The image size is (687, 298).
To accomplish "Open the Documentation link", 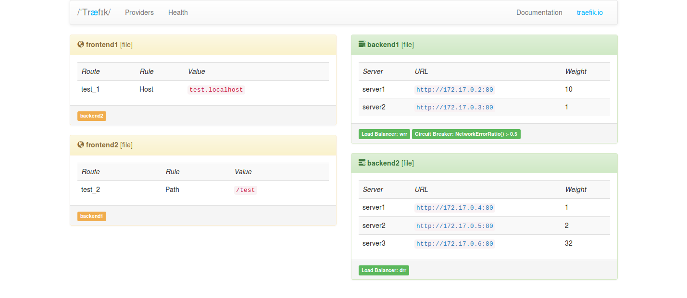I will (x=539, y=12).
